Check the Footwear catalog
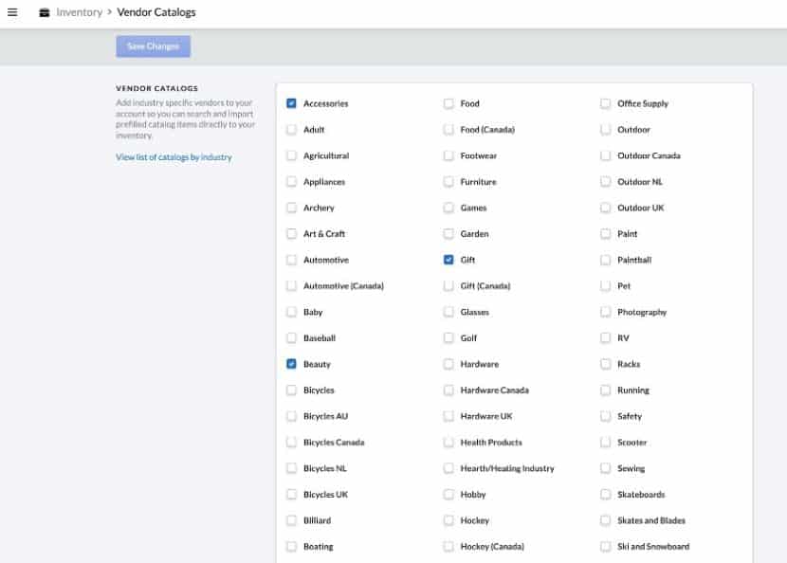Screen dimensions: 787x563 (448, 155)
